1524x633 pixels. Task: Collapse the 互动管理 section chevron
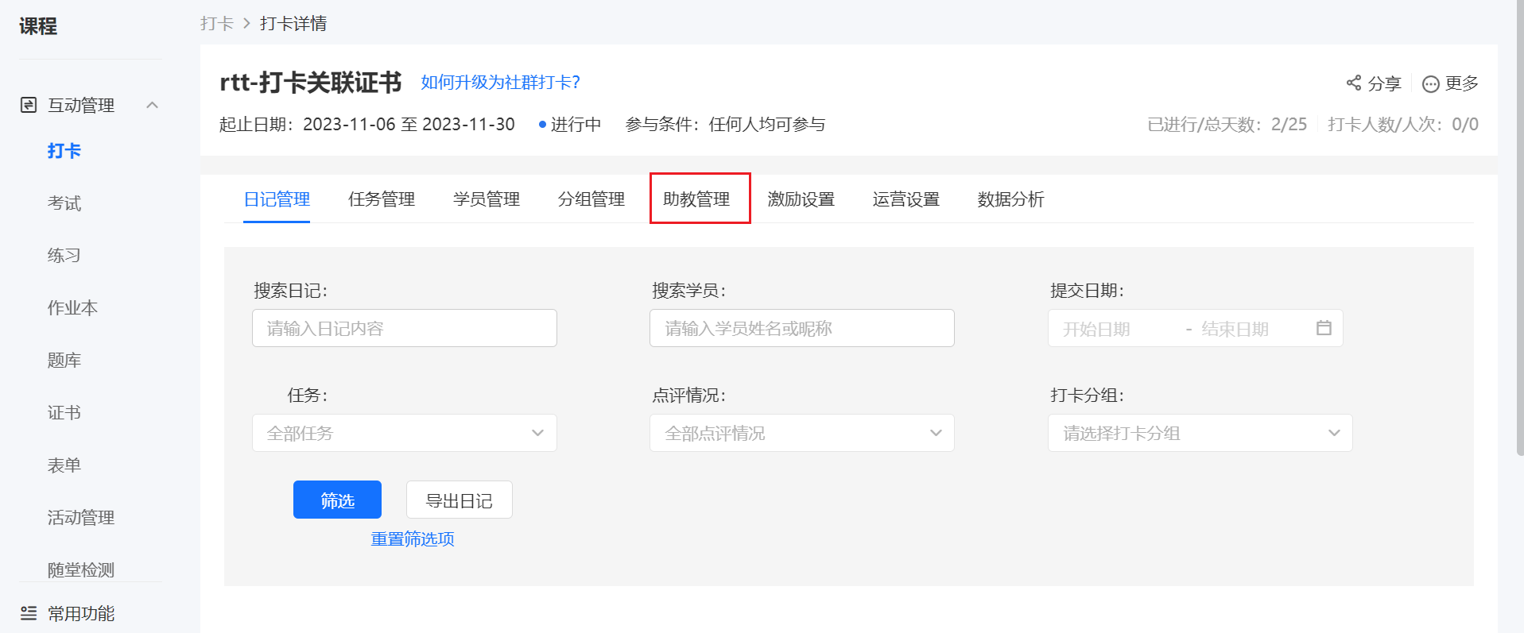[153, 105]
